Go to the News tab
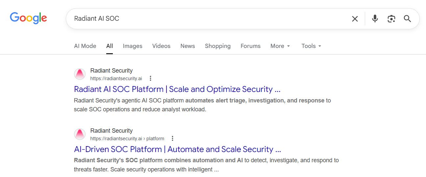Viewport: 426px width, 177px height. (188, 46)
